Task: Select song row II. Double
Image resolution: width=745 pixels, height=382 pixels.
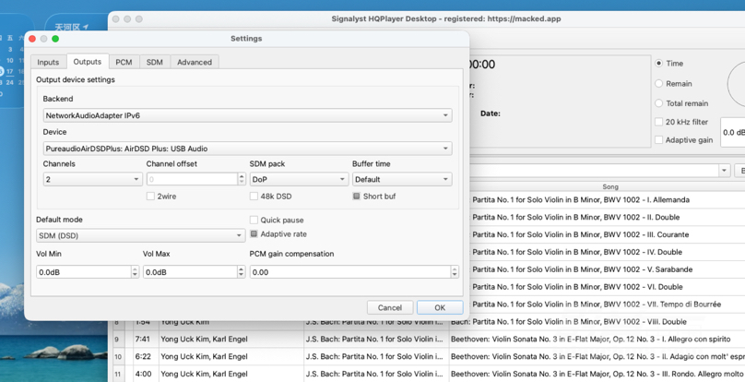Action: tap(608, 218)
